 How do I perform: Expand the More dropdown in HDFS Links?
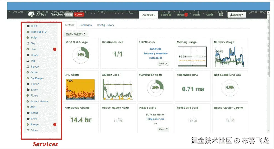tap(163, 64)
